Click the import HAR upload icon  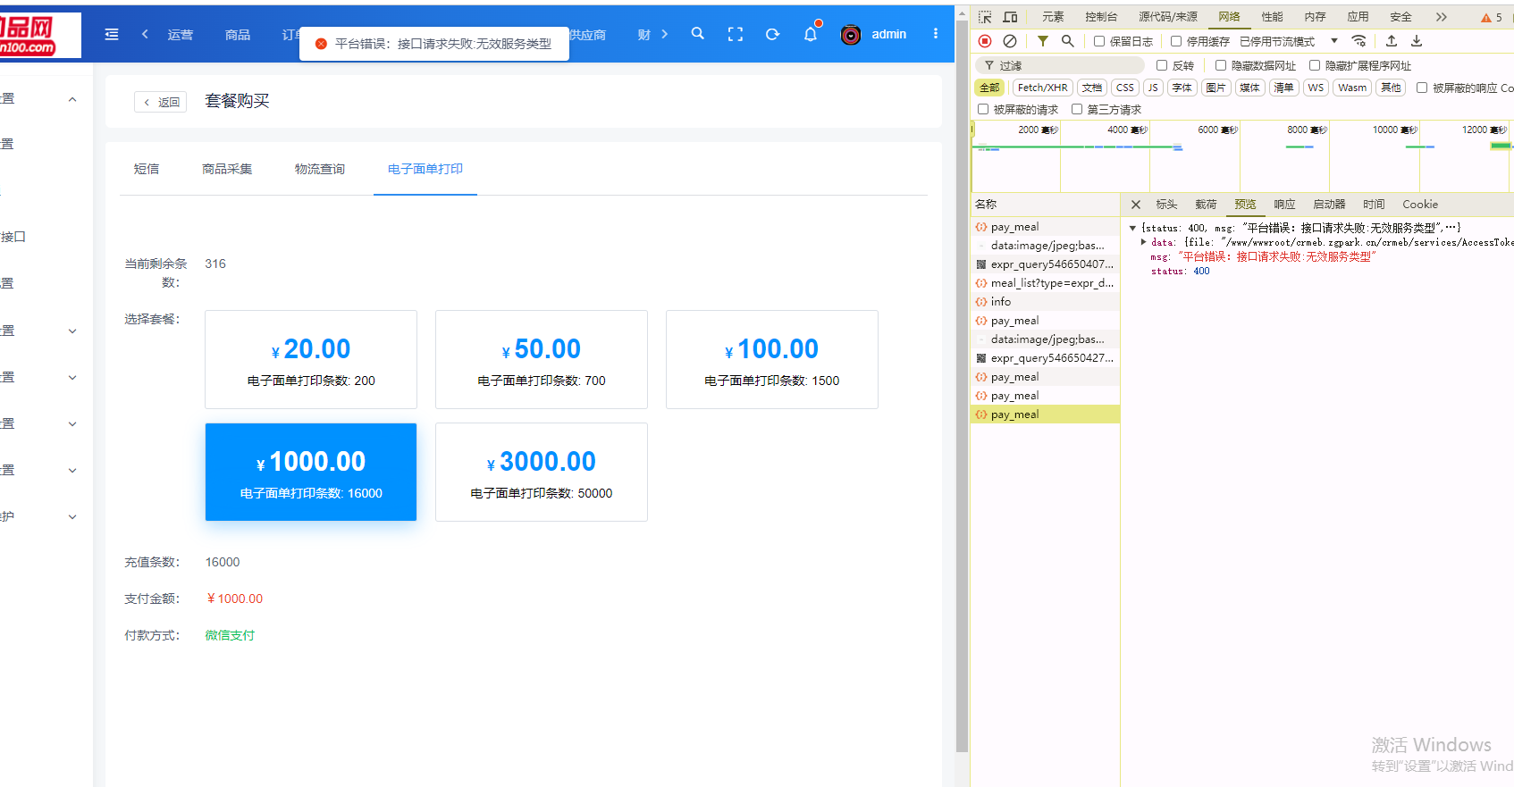click(1392, 41)
